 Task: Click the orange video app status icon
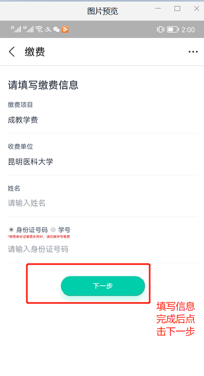65,29
